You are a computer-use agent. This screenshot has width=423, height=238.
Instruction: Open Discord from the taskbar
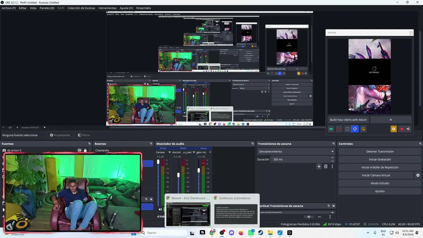[231, 233]
